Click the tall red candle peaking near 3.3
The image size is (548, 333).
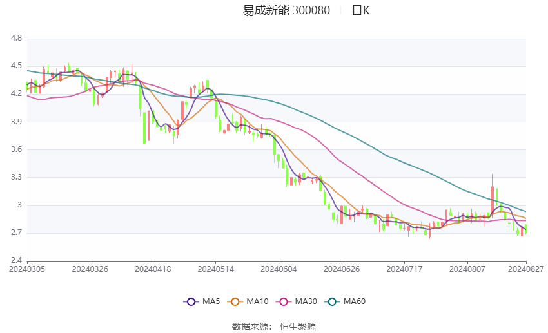(x=493, y=199)
